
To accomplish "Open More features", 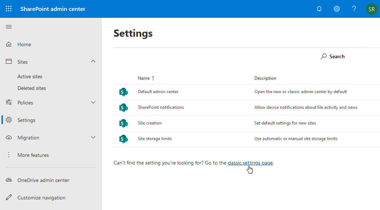I will point(33,155).
